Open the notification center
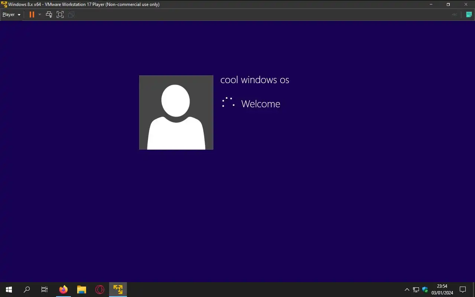 coord(463,290)
